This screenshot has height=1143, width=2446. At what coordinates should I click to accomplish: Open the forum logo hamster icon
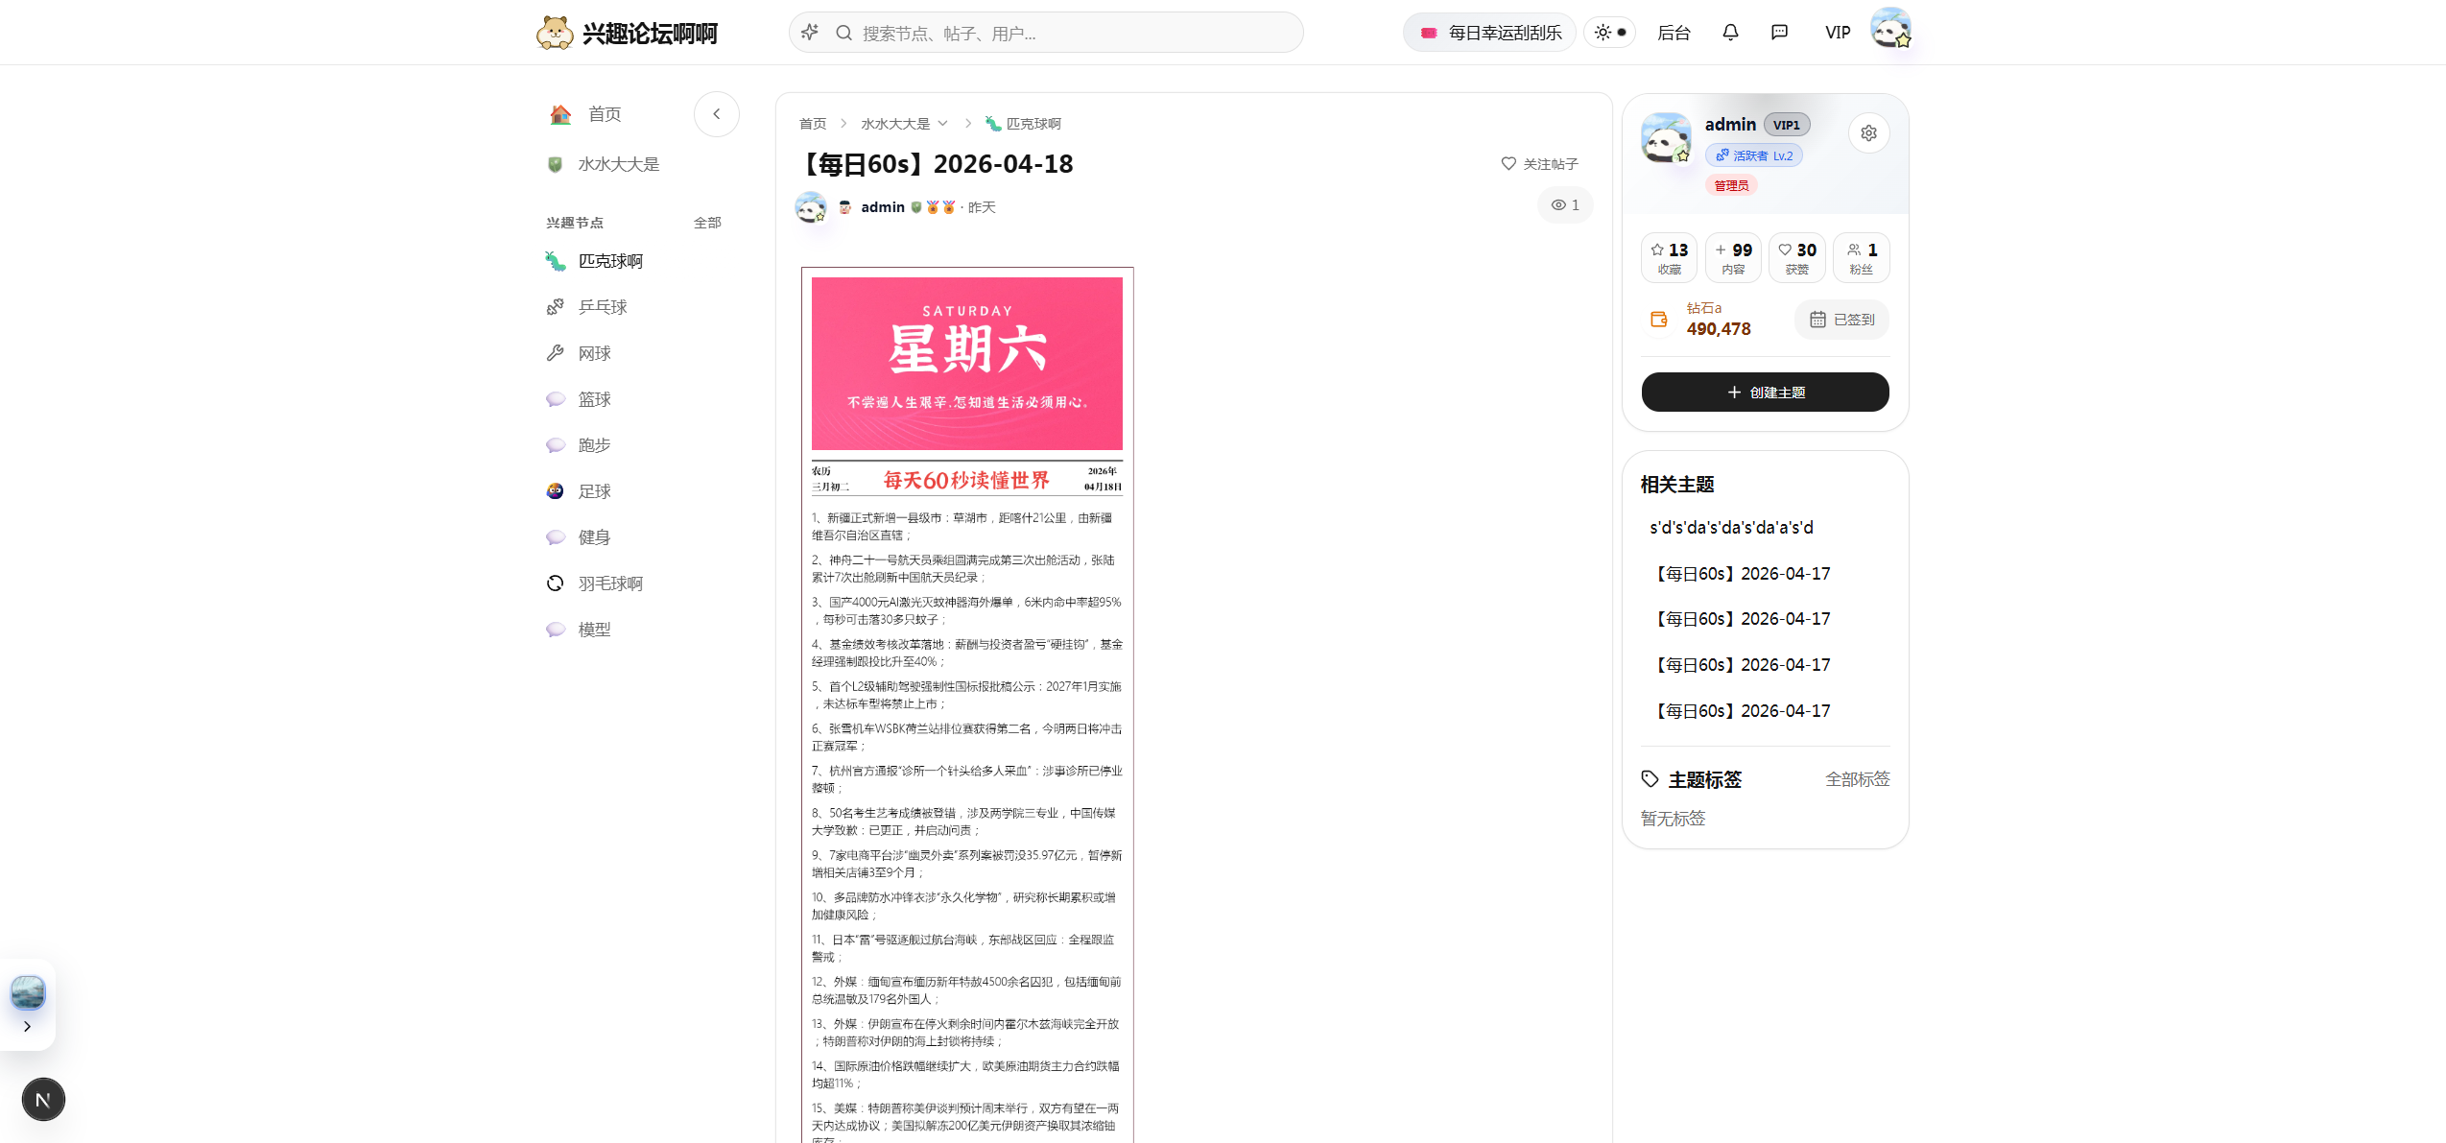pos(555,33)
